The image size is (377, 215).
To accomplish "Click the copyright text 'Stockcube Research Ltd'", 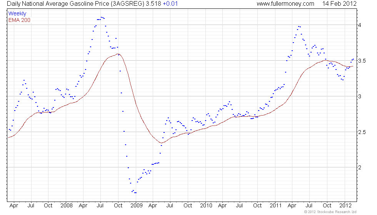I will click(337, 212).
